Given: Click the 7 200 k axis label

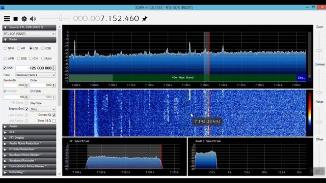Looking at the screenshot, I should 296,85.
